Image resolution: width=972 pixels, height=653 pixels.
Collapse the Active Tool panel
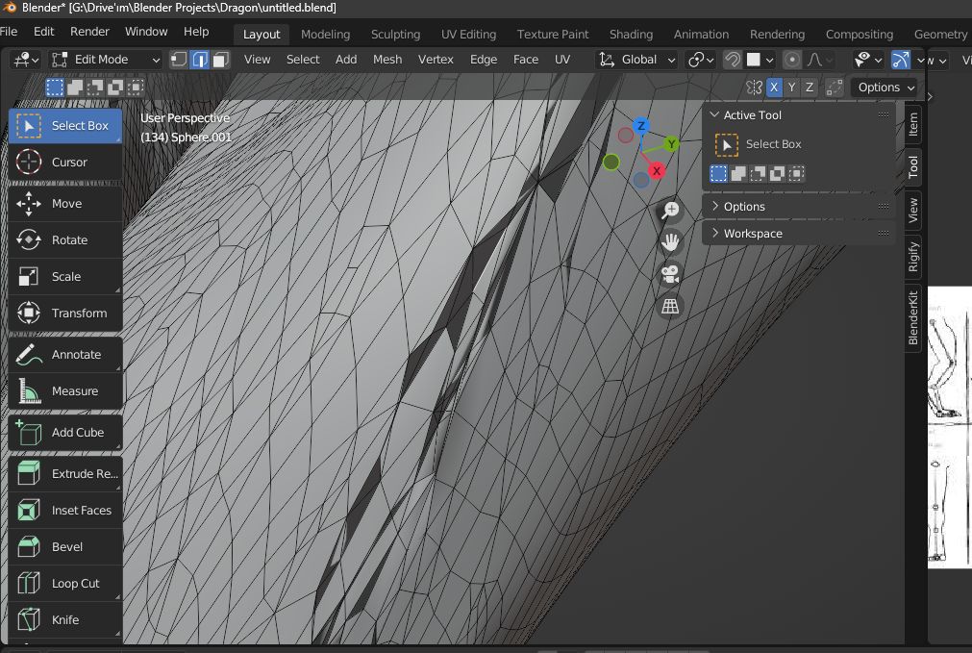(x=714, y=115)
